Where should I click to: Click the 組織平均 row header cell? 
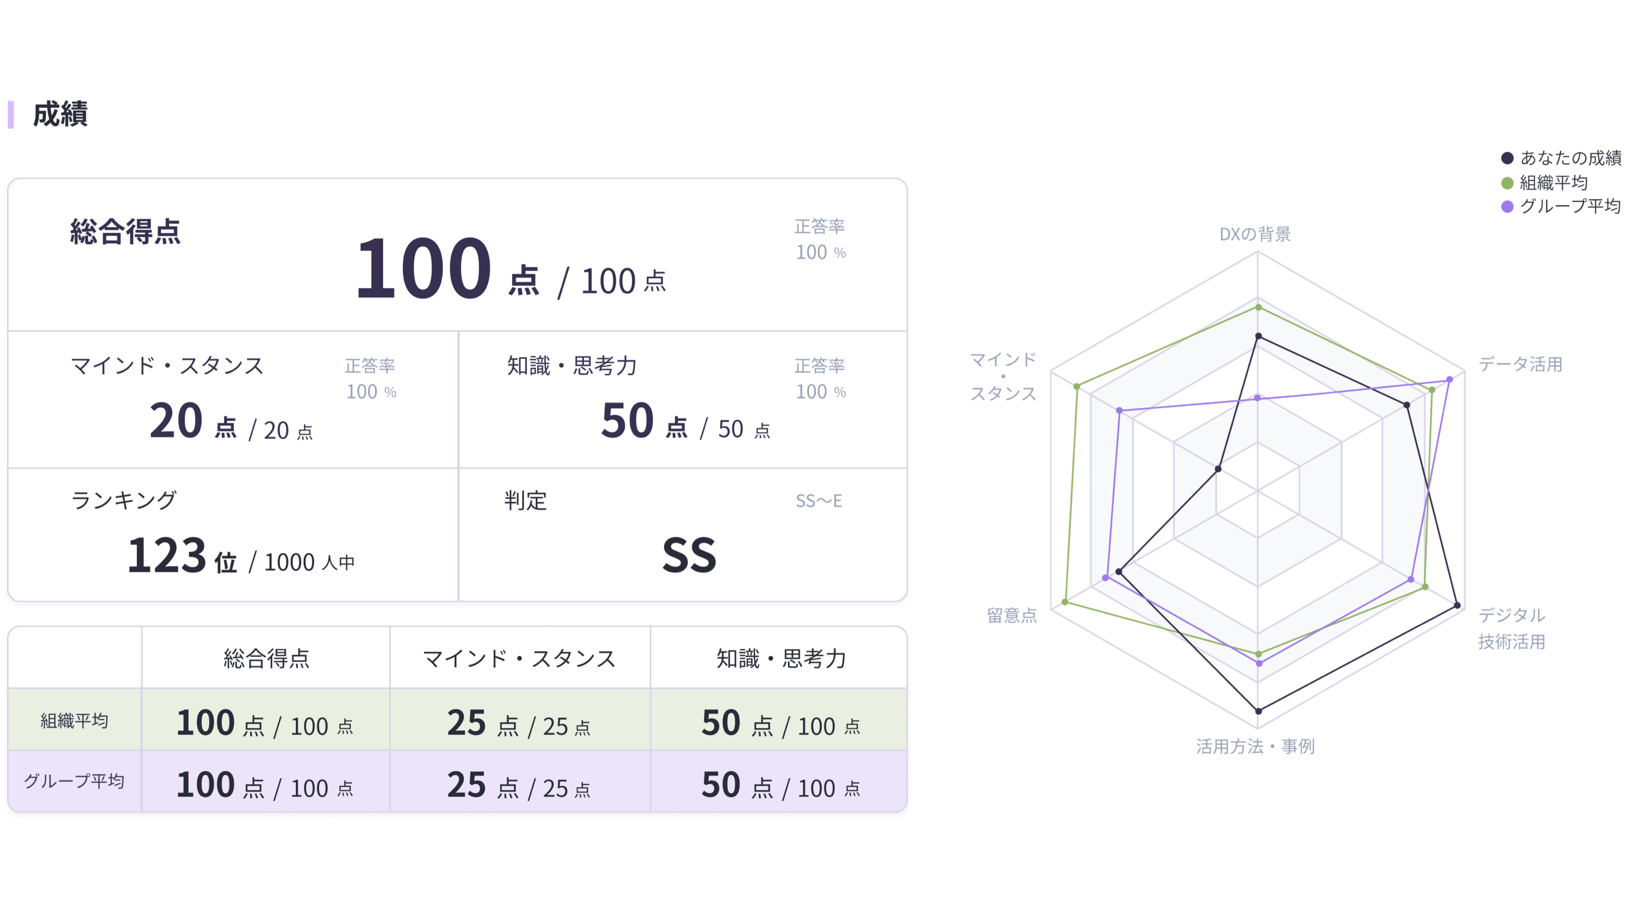point(74,721)
